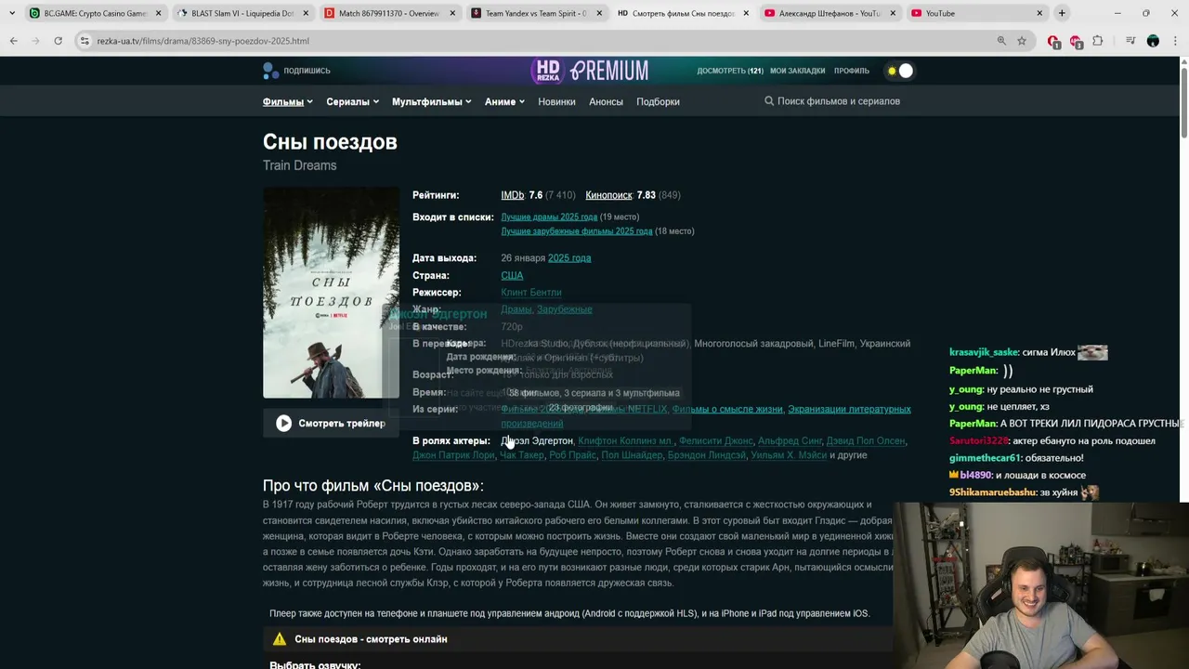
Task: Click the Train Dreams poster image
Action: [x=331, y=293]
